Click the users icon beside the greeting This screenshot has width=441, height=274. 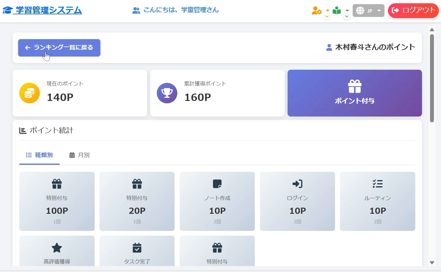136,10
